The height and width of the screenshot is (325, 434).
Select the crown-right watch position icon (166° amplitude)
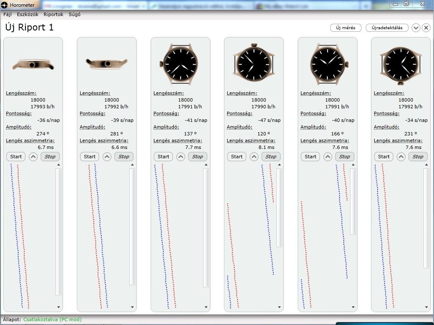point(328,64)
